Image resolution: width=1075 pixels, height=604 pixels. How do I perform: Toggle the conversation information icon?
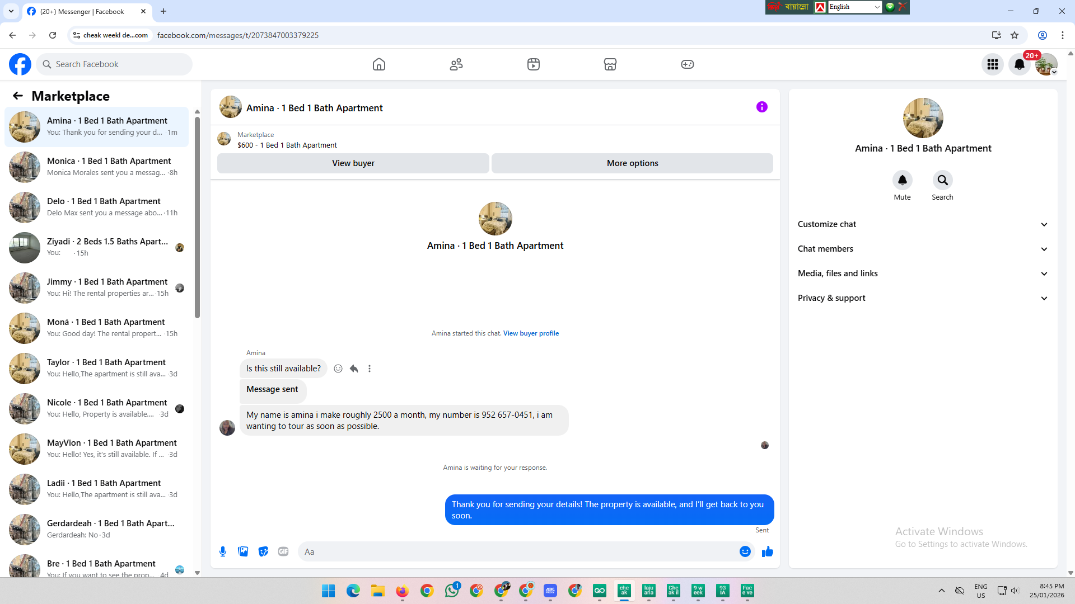[x=762, y=107]
